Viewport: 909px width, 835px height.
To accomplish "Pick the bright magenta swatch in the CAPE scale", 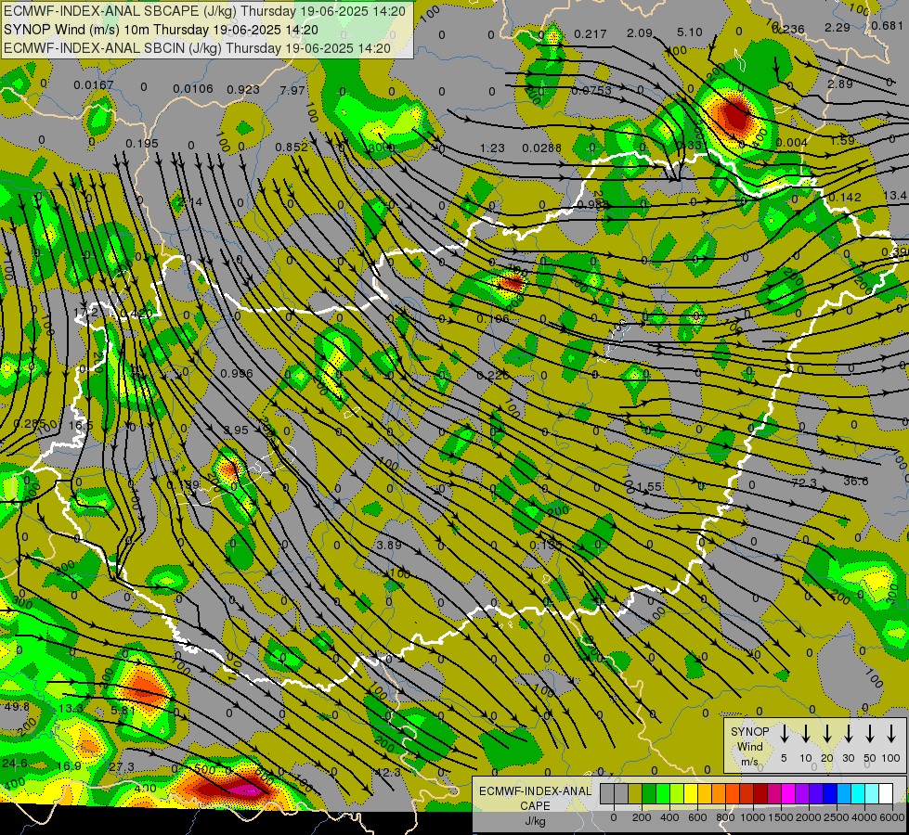I will click(788, 794).
